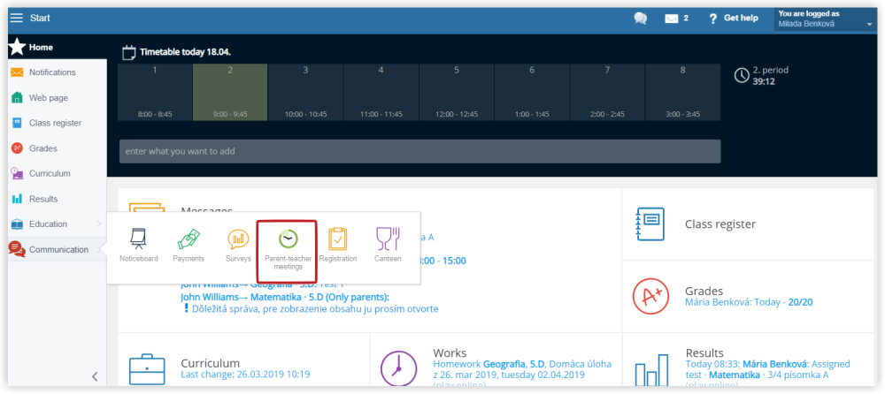Image resolution: width=885 pixels, height=394 pixels.
Task: Open the mail envelope with 2 messages
Action: pos(671,19)
